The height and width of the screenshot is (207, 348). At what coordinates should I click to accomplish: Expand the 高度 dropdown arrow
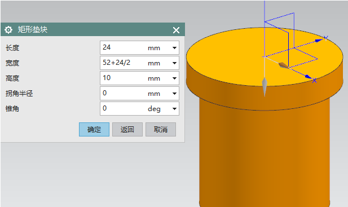(x=174, y=78)
